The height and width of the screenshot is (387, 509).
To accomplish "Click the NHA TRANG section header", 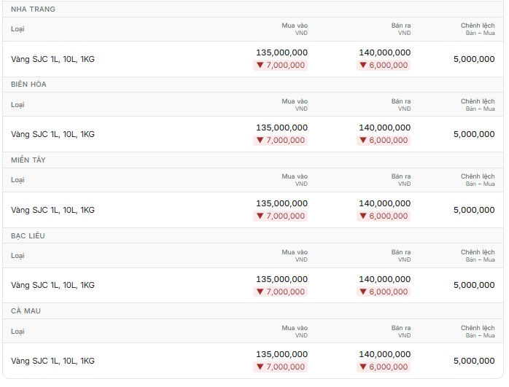I will pyautogui.click(x=33, y=9).
